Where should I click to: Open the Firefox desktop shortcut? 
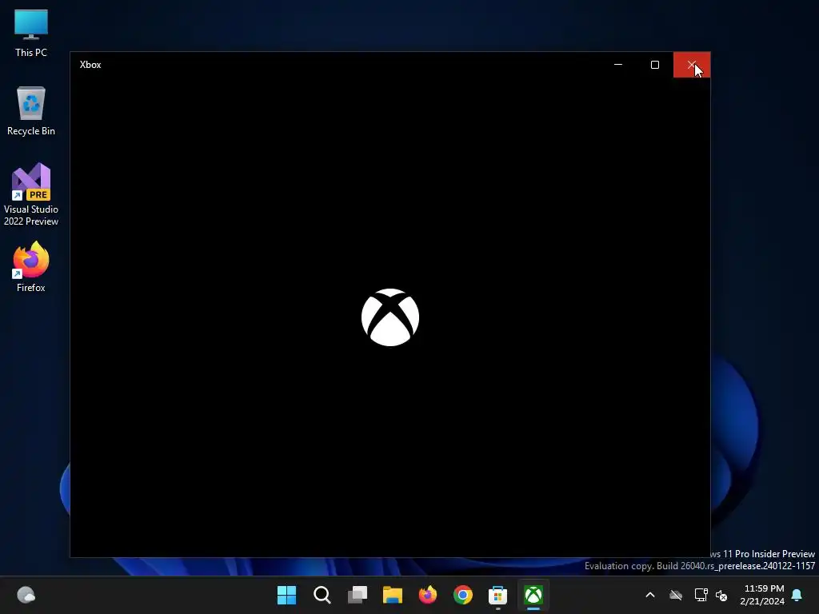[x=31, y=267]
